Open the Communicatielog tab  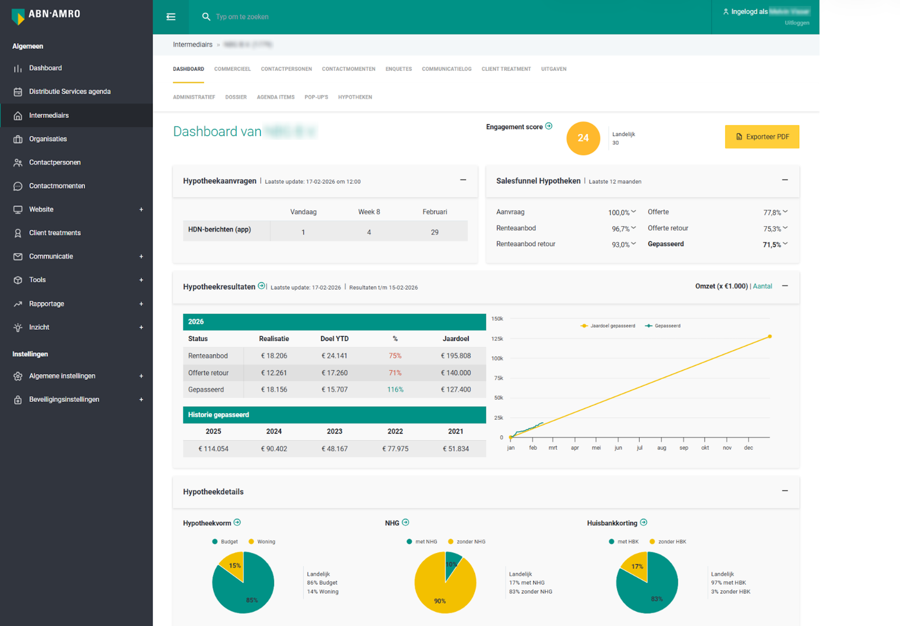(x=446, y=69)
